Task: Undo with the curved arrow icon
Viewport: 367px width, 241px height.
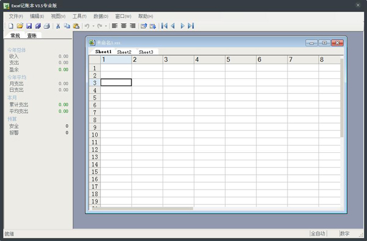Action: tap(87, 26)
